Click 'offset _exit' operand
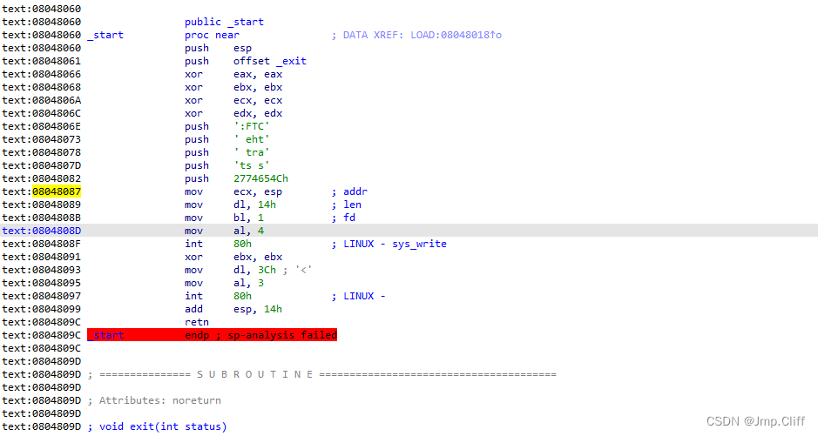 pyautogui.click(x=270, y=61)
